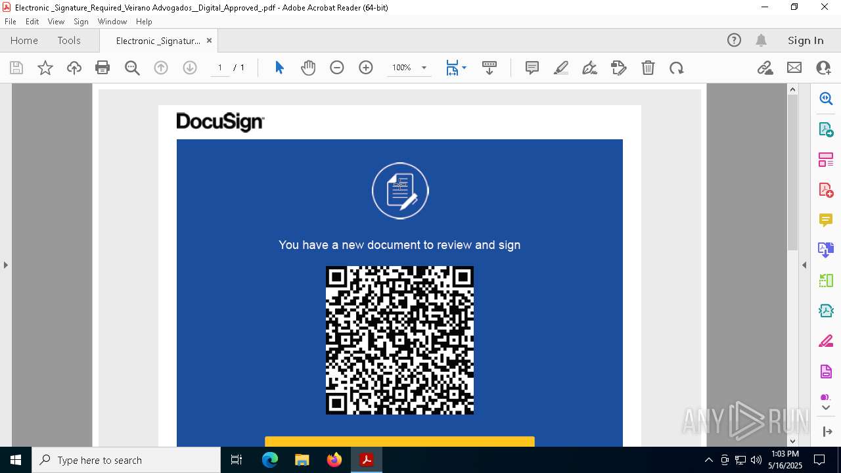841x473 pixels.
Task: Go to the next page arrow
Action: [x=190, y=68]
